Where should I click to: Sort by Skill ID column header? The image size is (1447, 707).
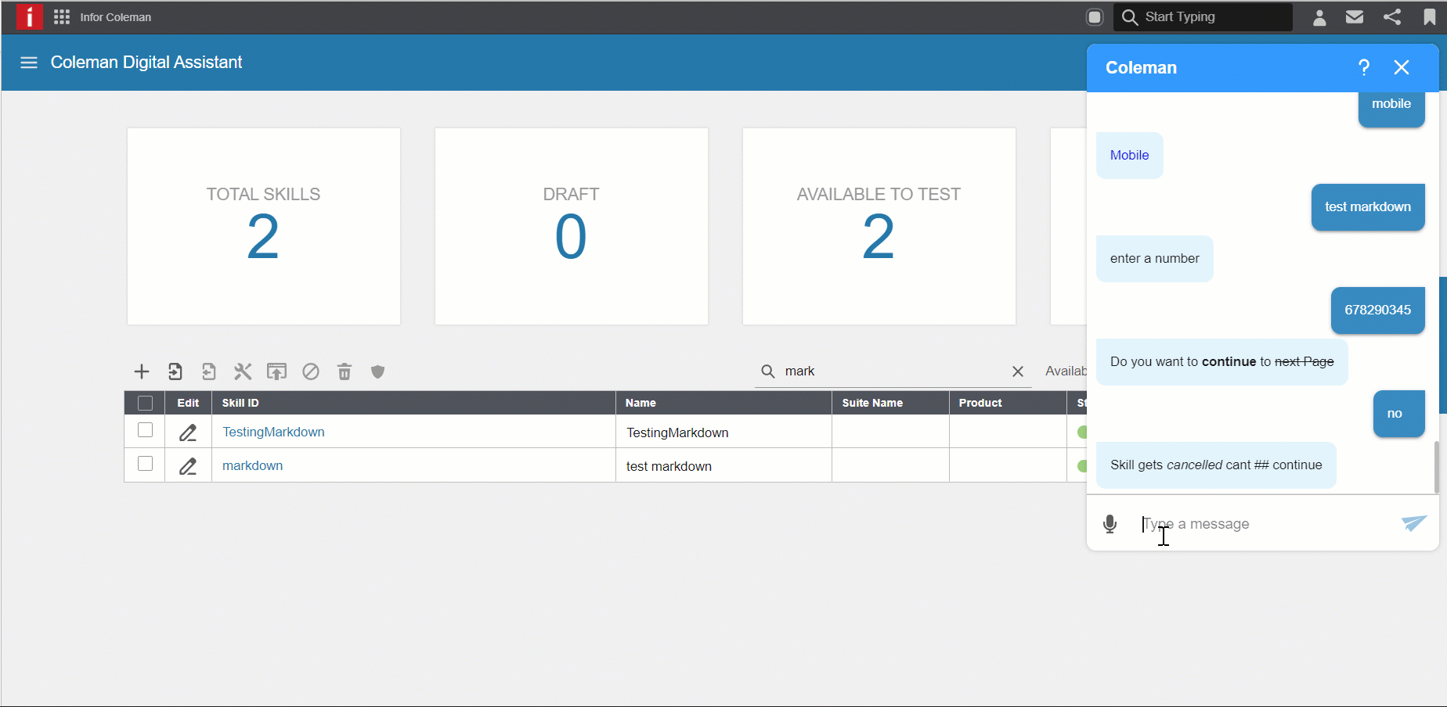(x=413, y=403)
